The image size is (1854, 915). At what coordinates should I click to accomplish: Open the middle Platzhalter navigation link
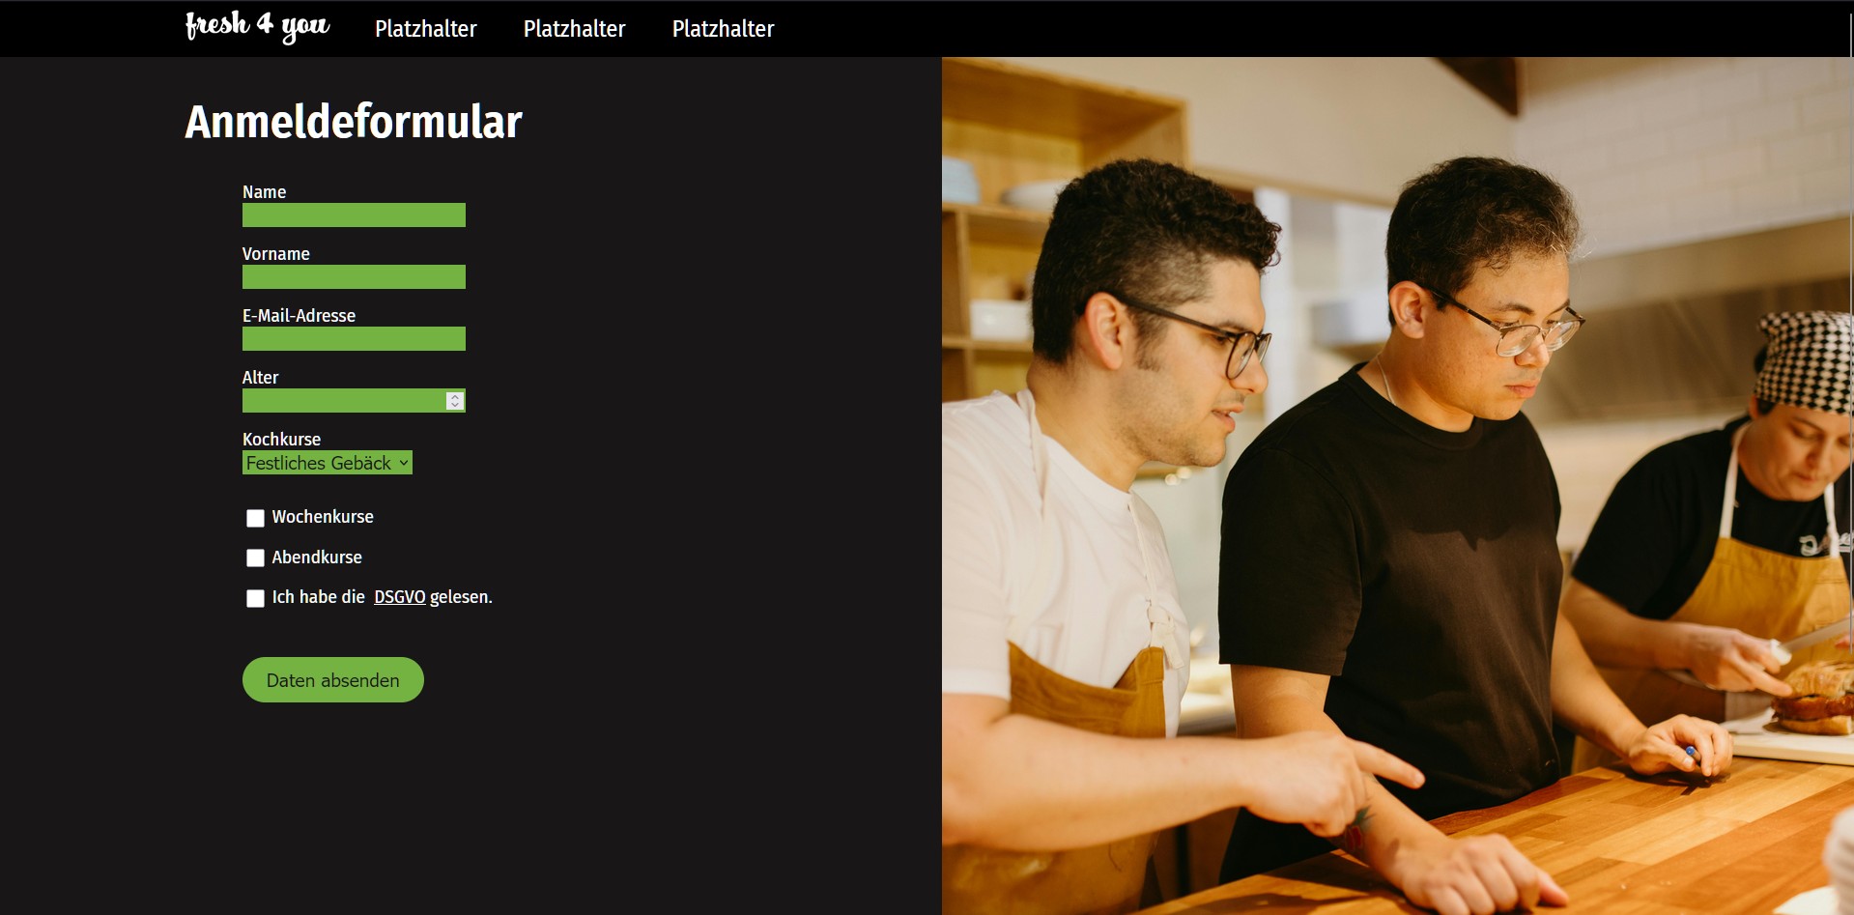coord(574,29)
